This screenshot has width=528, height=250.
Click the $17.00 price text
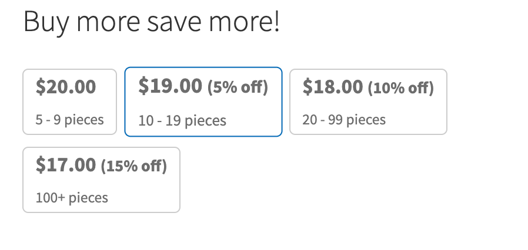(66, 165)
